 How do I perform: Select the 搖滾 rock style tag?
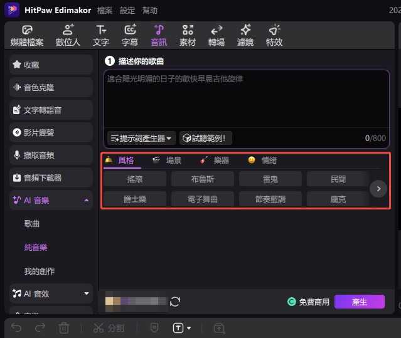pos(135,179)
